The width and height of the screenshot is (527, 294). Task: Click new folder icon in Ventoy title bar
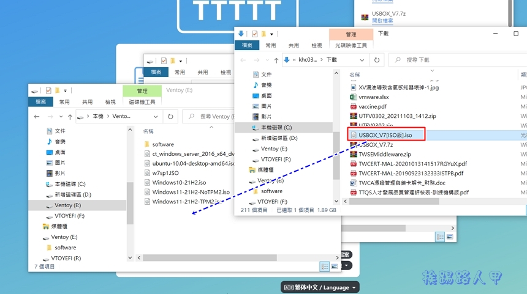point(57,90)
